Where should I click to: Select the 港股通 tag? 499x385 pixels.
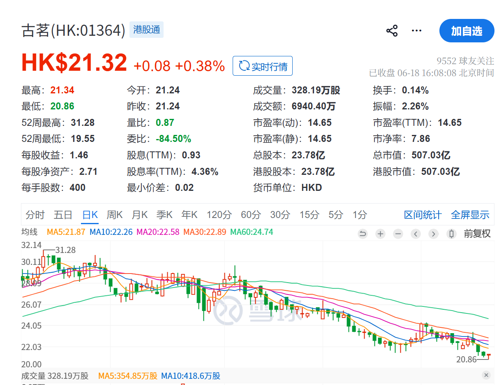[x=147, y=30]
